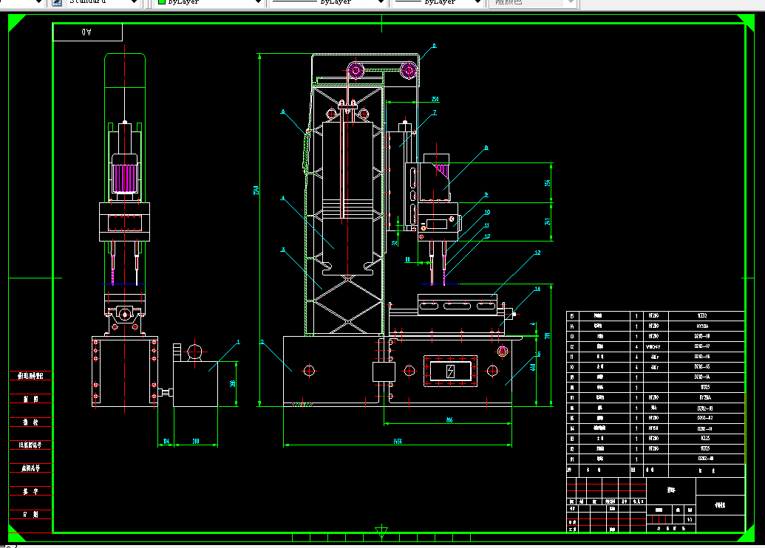Click the leftmost toolbar dropdown arrow
Image resolution: width=765 pixels, height=548 pixels.
[39, 2]
